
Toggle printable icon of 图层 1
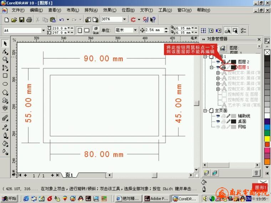click(223, 67)
